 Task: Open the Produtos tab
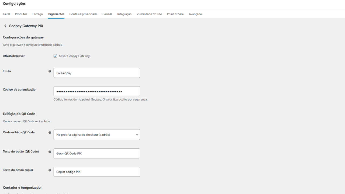tap(21, 14)
